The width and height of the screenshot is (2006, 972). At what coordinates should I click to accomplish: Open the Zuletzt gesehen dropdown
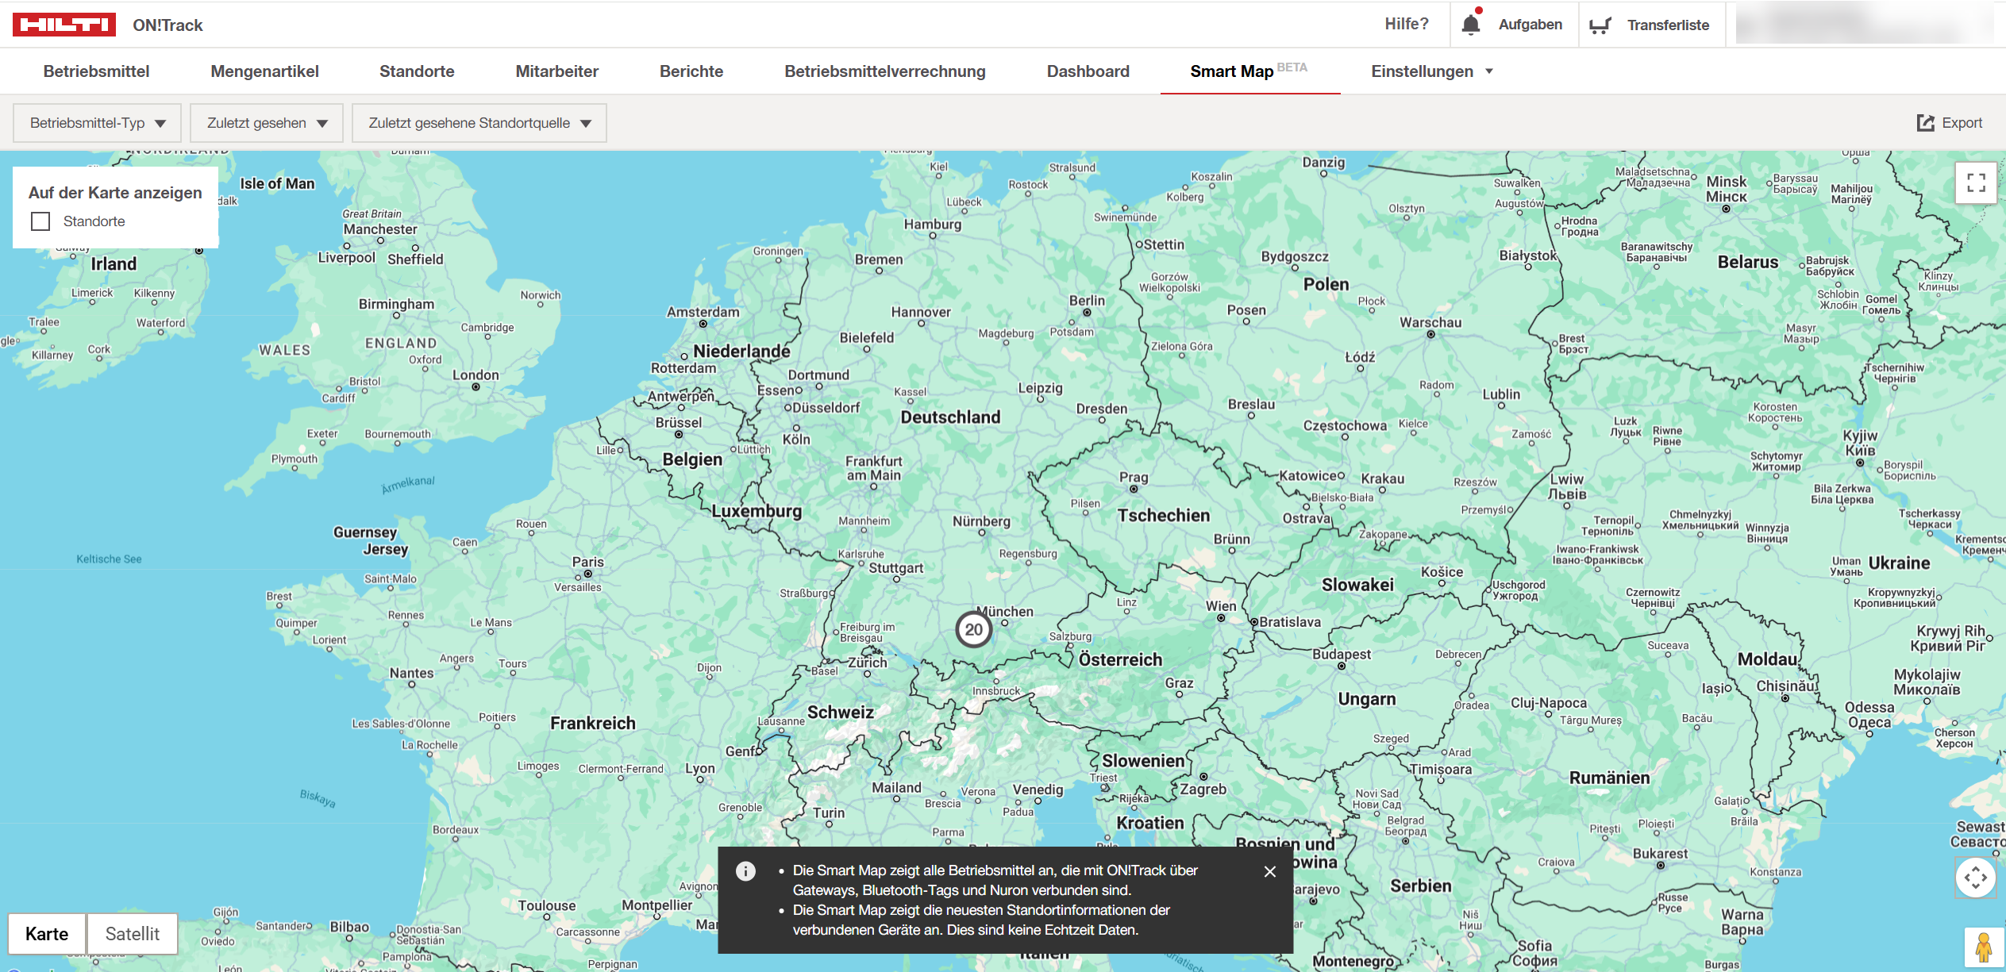(x=267, y=123)
